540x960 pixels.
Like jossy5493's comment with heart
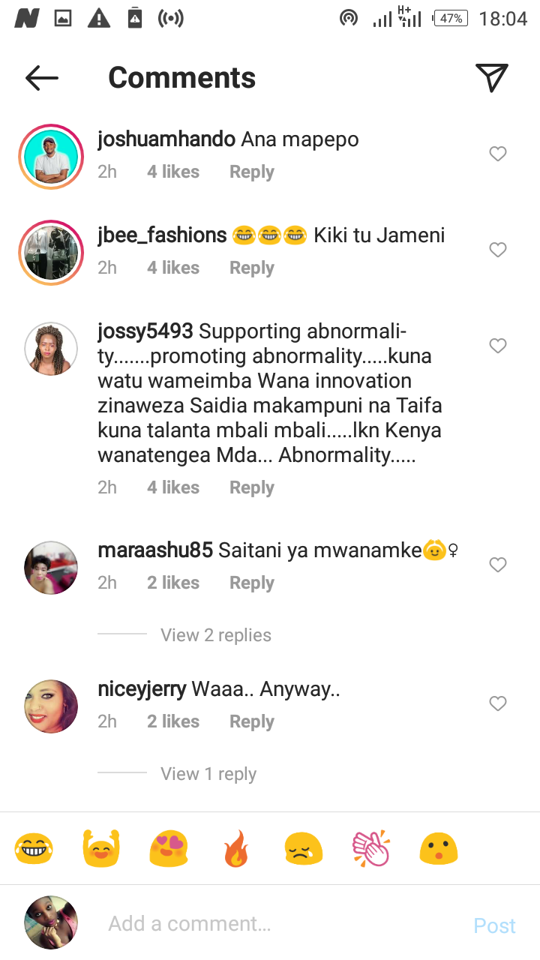coord(498,346)
